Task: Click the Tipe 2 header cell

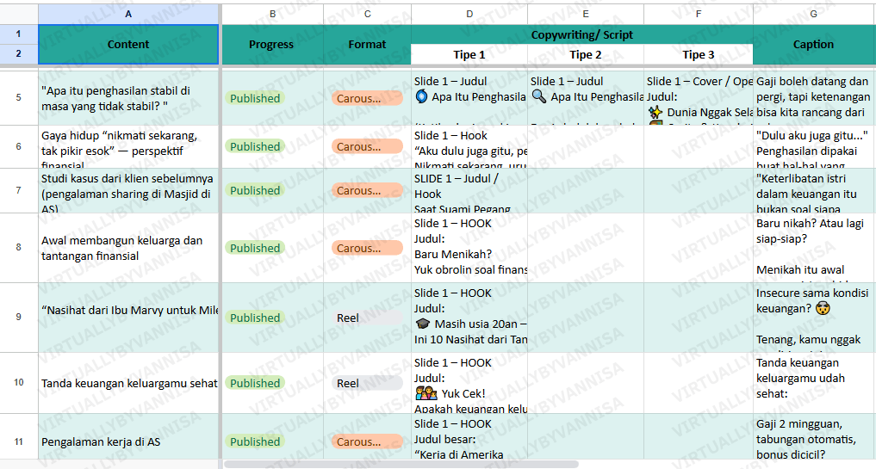Action: click(x=585, y=54)
